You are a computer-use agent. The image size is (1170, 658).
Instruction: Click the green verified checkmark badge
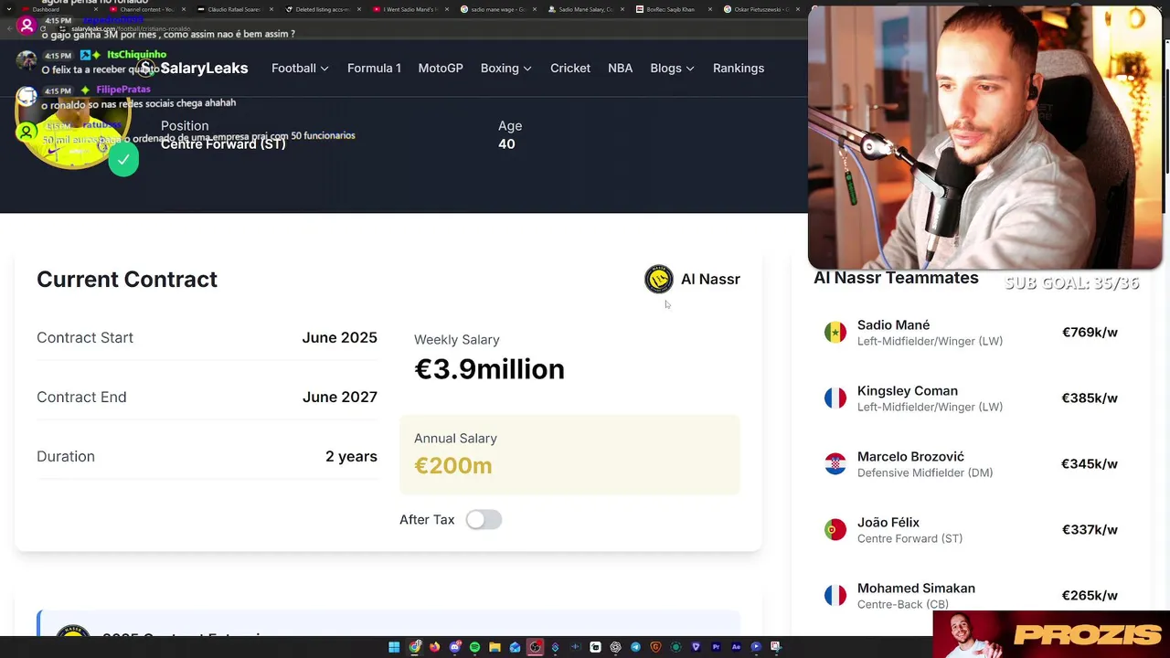click(x=123, y=159)
